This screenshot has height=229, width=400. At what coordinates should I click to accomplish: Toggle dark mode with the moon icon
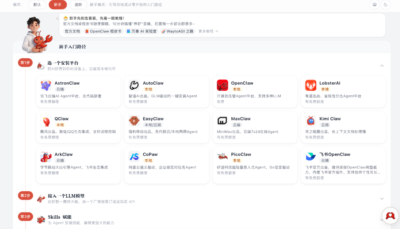386,5
